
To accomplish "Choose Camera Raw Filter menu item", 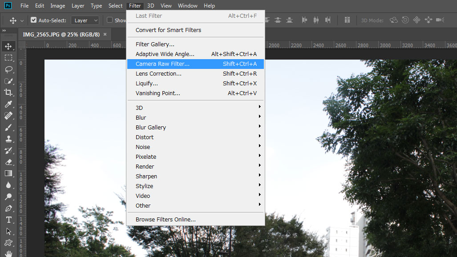I will (x=195, y=64).
